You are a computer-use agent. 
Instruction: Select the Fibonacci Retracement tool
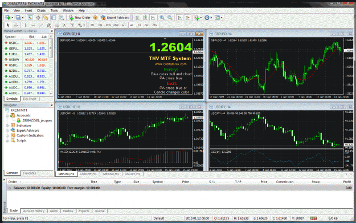(x=56, y=25)
